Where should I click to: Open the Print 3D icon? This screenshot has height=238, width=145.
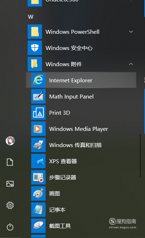click(x=38, y=113)
